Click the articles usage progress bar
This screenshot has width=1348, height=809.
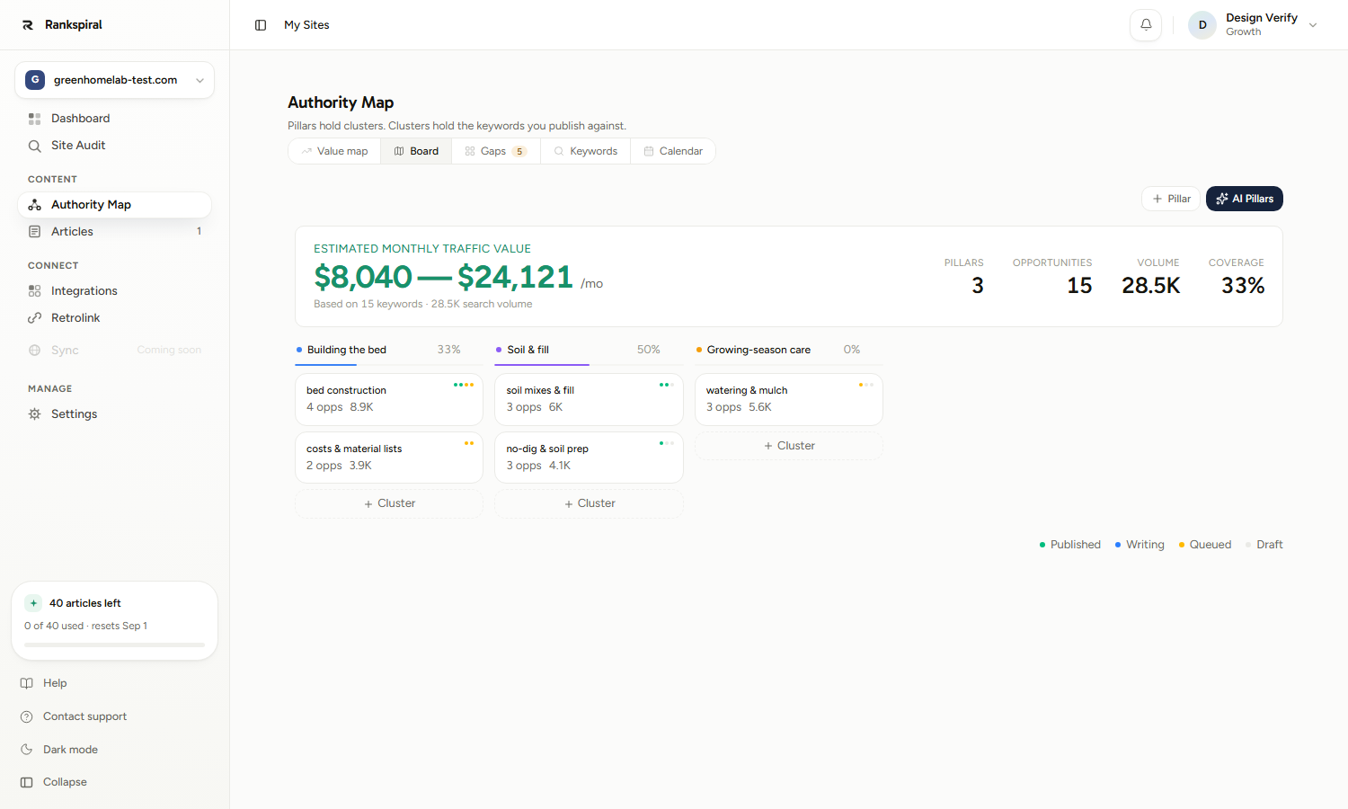pos(114,645)
